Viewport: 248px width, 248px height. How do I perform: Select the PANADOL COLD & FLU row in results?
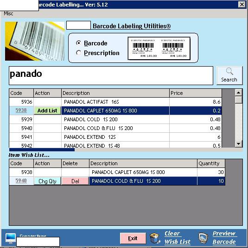(115, 128)
